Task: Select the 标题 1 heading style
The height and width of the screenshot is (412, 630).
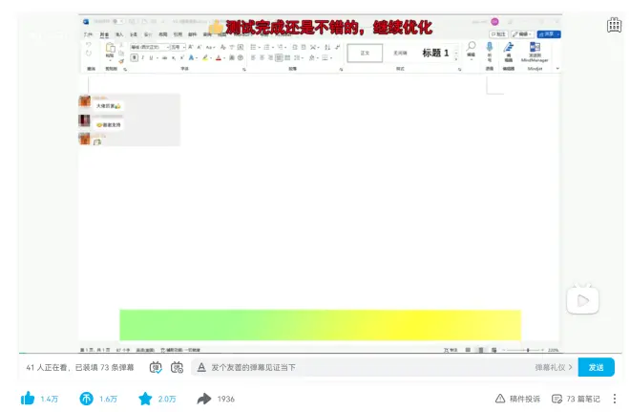Action: (x=435, y=54)
